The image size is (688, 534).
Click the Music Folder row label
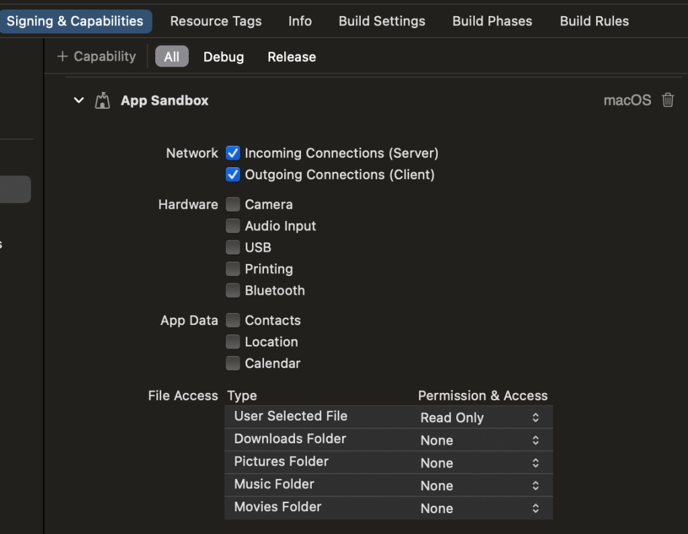274,484
